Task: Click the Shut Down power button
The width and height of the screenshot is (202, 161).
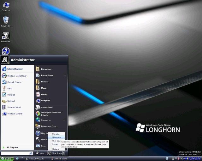Action: tap(55, 153)
